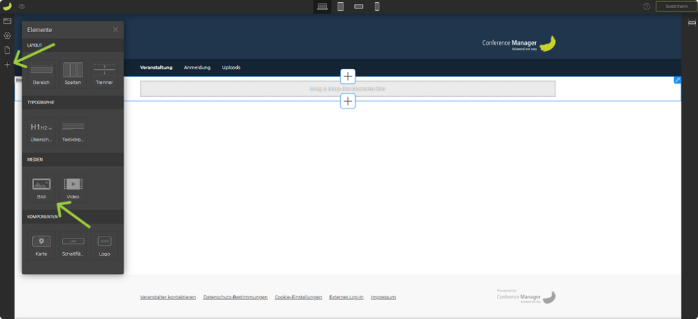The image size is (698, 319).
Task: Open Cookie-Einstellungen footer link
Action: point(299,297)
